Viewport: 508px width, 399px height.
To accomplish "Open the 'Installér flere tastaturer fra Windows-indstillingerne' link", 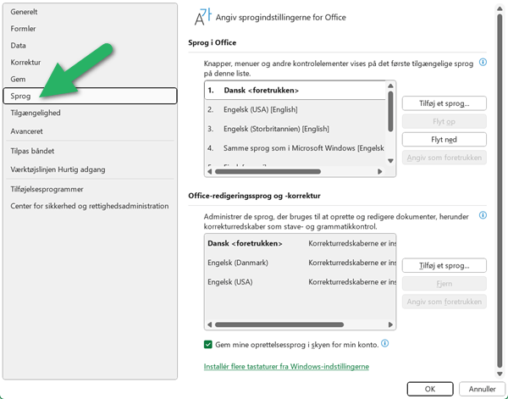I will (286, 367).
